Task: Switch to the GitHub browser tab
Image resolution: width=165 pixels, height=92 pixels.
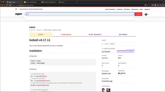Action: pyautogui.click(x=49, y=2)
